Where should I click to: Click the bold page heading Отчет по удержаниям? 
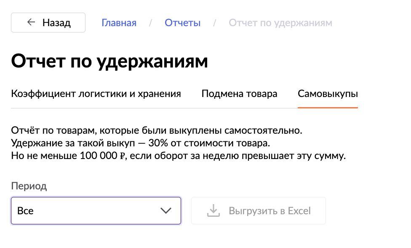[x=109, y=61]
